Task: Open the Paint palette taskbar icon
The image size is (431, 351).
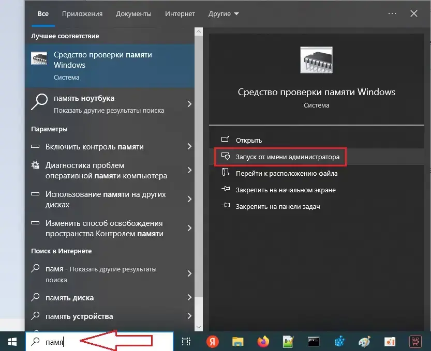Action: [364, 342]
